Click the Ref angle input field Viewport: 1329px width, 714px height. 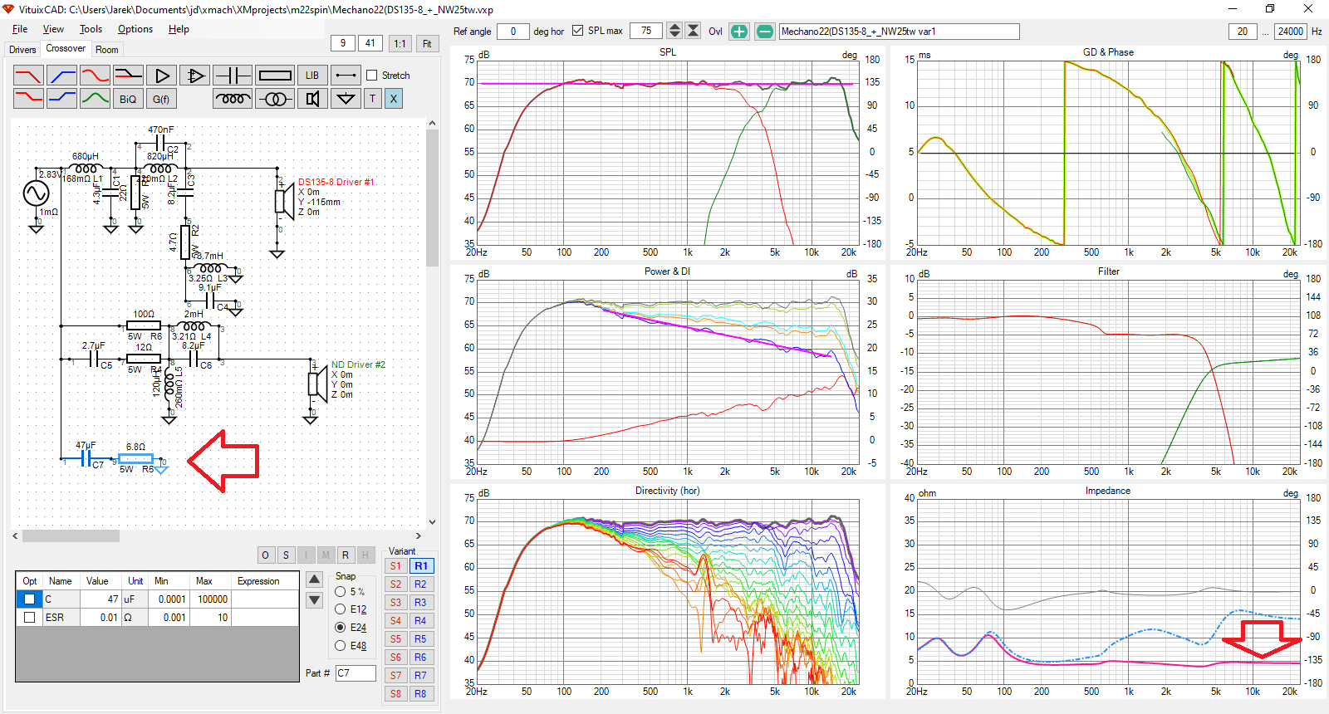pos(513,32)
